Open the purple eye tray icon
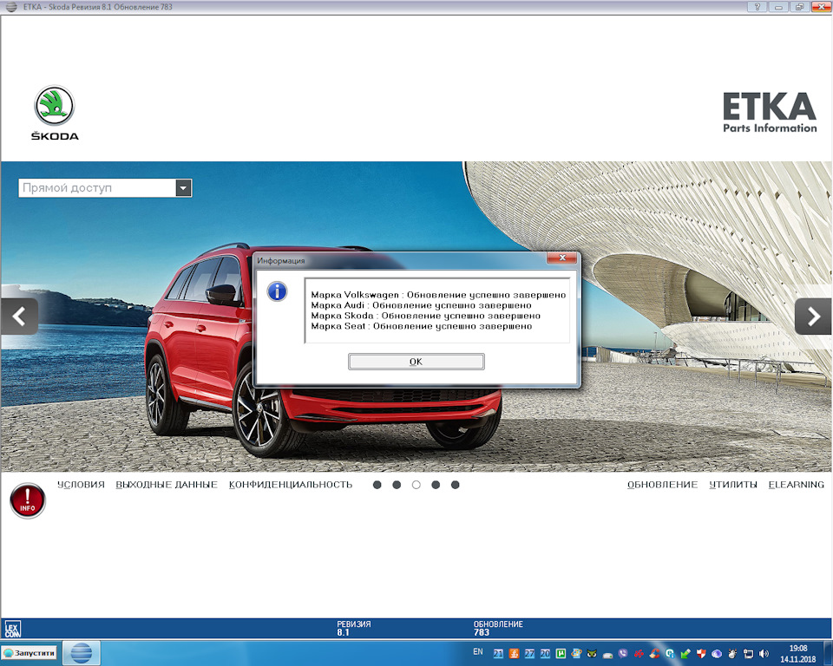833x666 pixels. [x=717, y=654]
